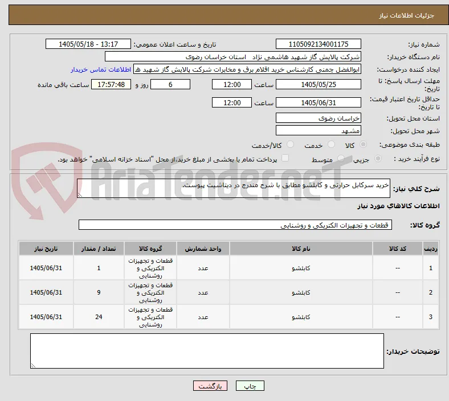The width and height of the screenshot is (449, 401).
Task: Click the کد کالا column header
Action: point(398,249)
